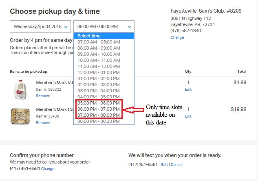The height and width of the screenshot is (181, 258).
Task: Choose the 08:00 PM - 08:30 PM option
Action: click(99, 121)
